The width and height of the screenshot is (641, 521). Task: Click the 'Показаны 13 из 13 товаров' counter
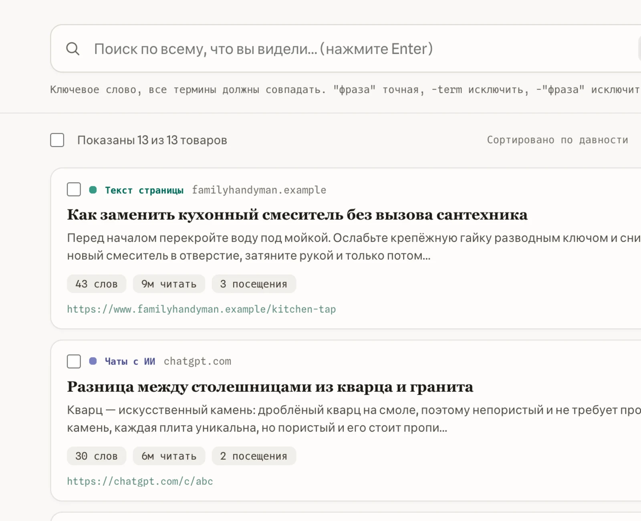(152, 140)
